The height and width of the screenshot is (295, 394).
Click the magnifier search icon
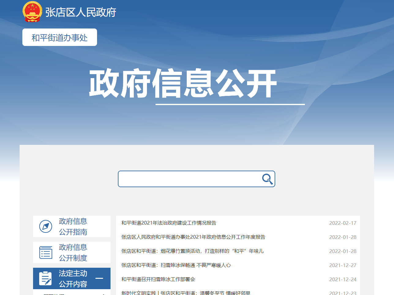267,179
